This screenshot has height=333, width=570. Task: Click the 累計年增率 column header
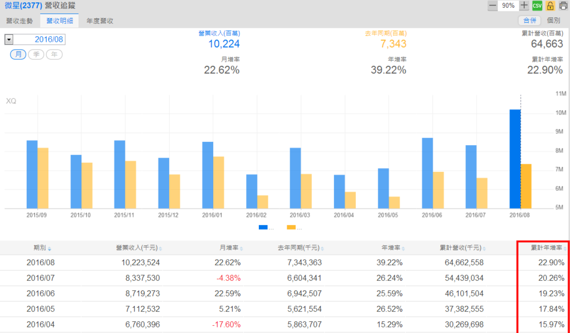click(x=547, y=248)
